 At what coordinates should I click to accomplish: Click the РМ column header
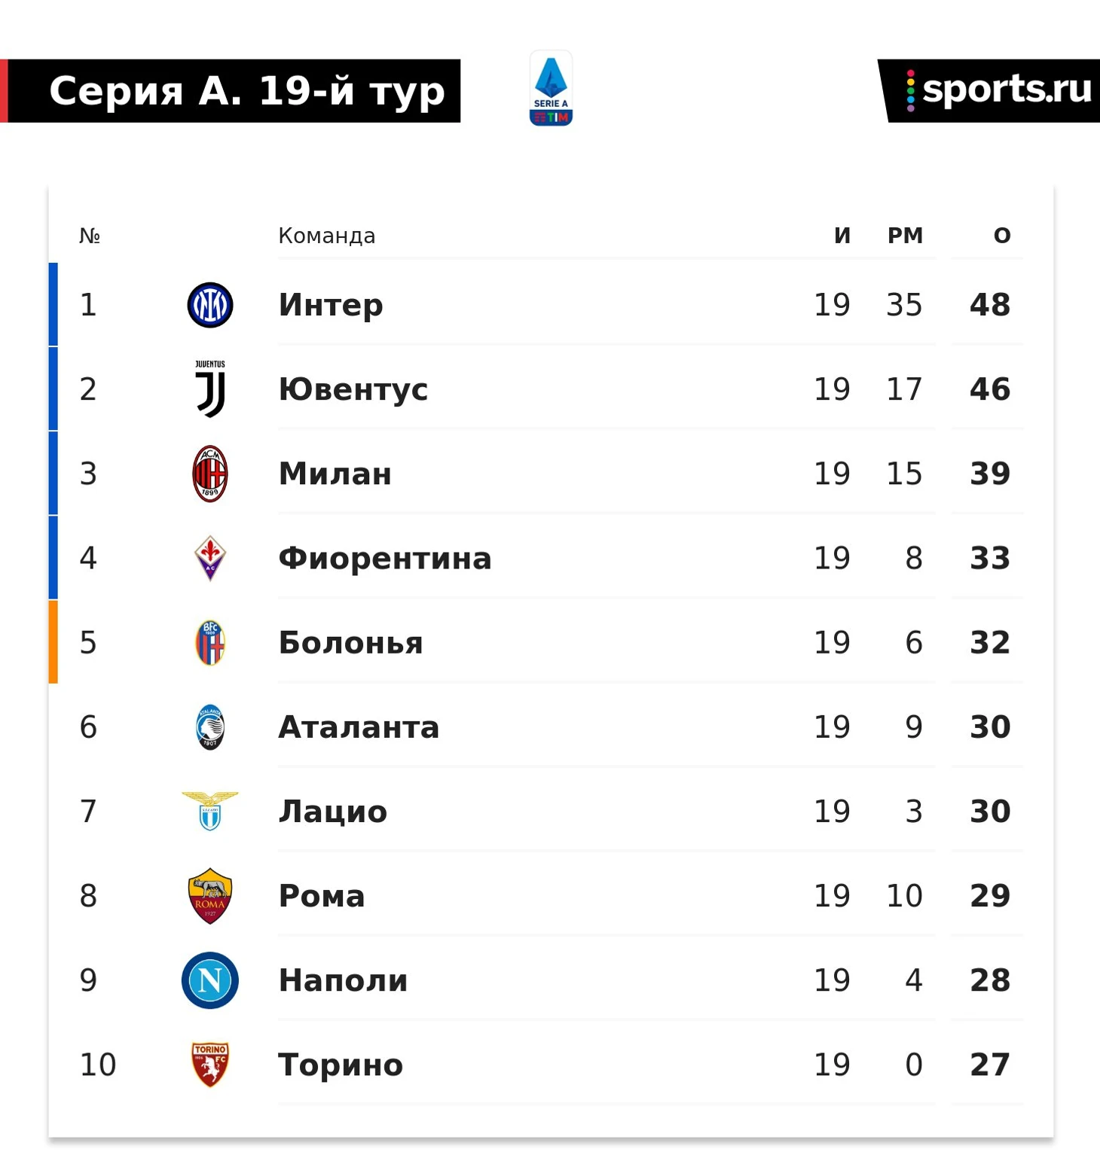905,236
